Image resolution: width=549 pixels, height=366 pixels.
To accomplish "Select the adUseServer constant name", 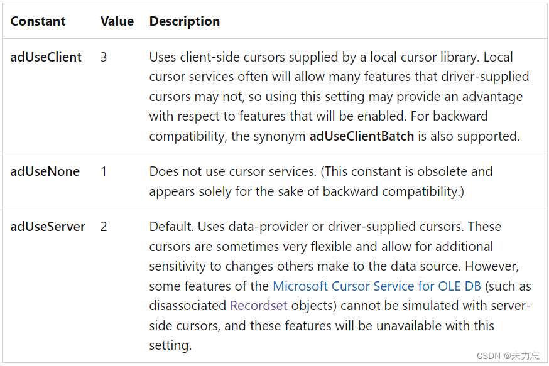I will (48, 227).
